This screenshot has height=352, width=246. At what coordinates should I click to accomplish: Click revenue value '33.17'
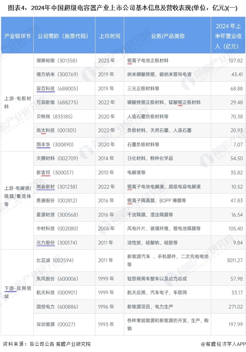(237, 293)
